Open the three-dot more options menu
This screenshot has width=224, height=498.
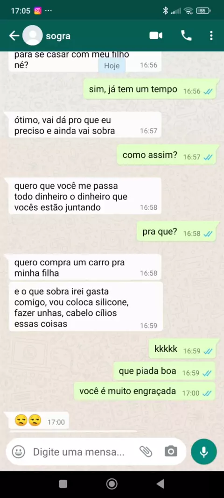211,36
